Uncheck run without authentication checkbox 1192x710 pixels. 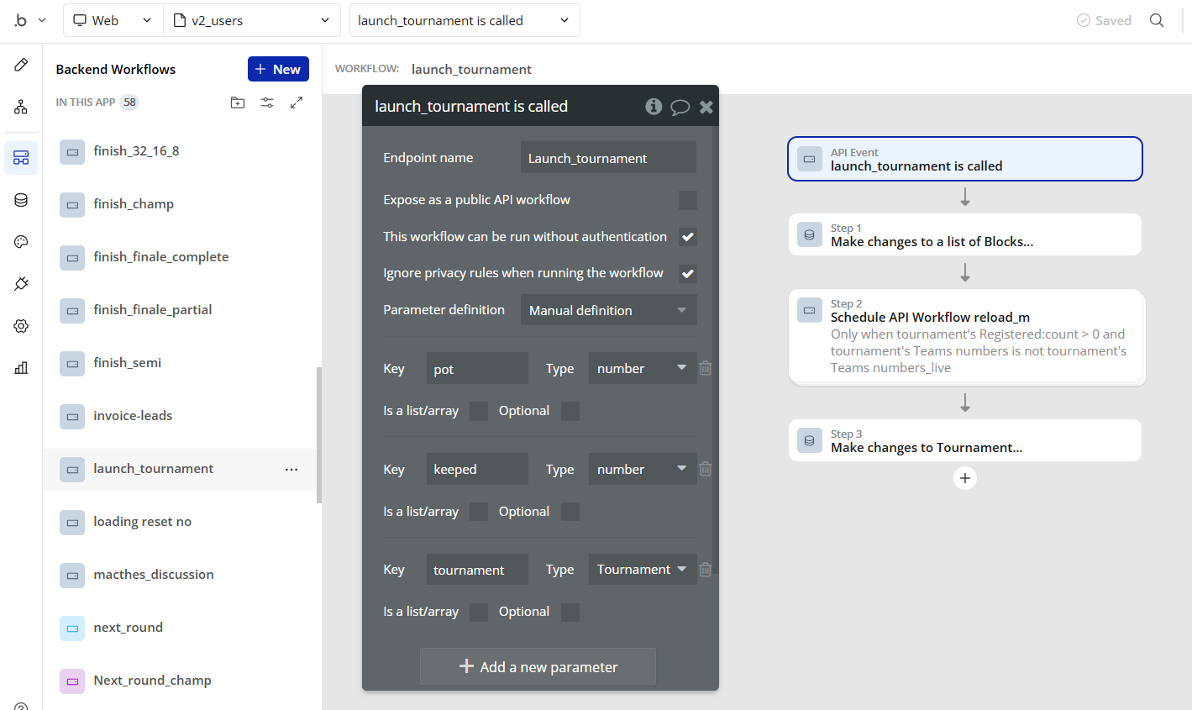coord(687,237)
